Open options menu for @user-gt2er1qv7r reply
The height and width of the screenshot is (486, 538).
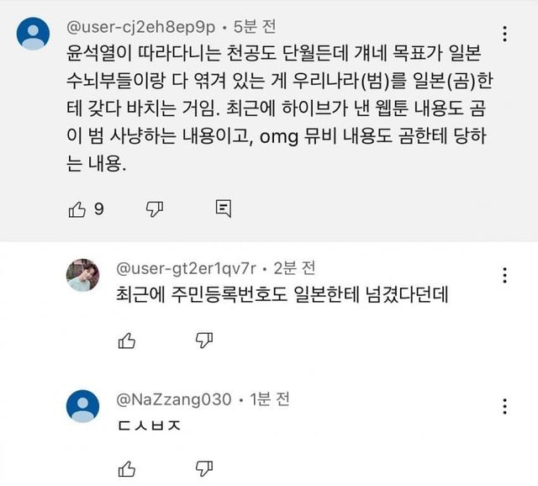pyautogui.click(x=504, y=275)
